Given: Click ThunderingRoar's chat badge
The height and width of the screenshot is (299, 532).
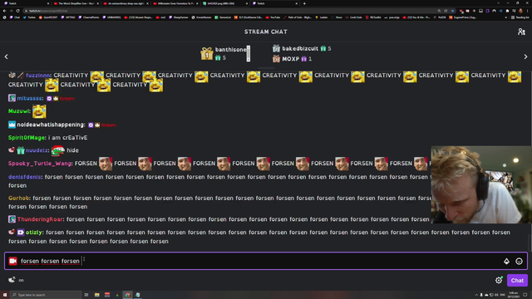Looking at the screenshot, I should tap(12, 219).
